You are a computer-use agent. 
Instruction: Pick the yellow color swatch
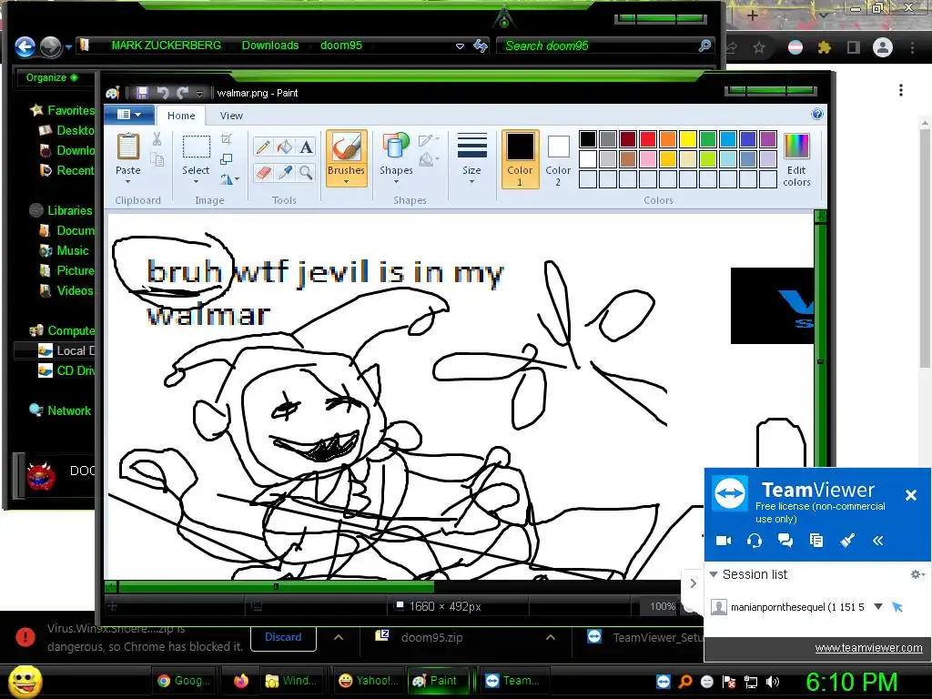(688, 139)
